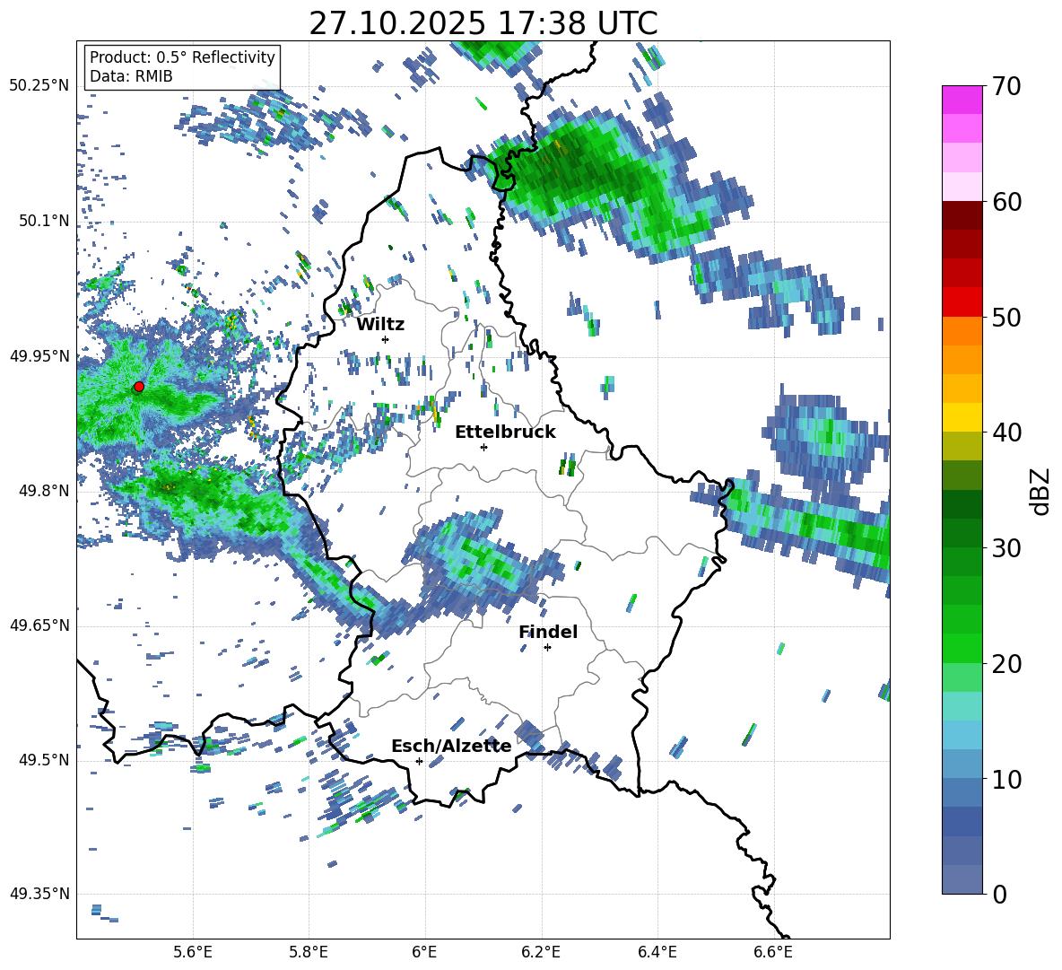Click the Ettelbruck city label

coord(505,433)
